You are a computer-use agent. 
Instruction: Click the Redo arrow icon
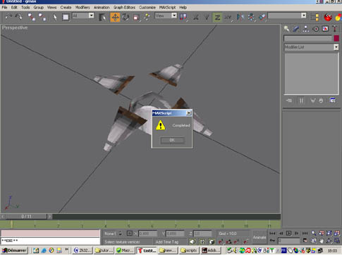click(19, 17)
